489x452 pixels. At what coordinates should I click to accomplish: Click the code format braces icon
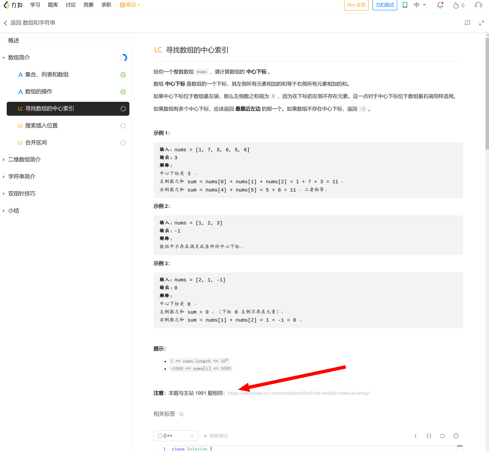(x=429, y=436)
